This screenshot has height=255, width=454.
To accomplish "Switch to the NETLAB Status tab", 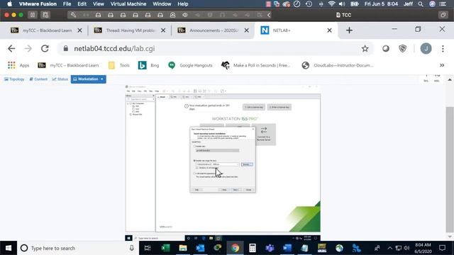I will click(x=60, y=79).
